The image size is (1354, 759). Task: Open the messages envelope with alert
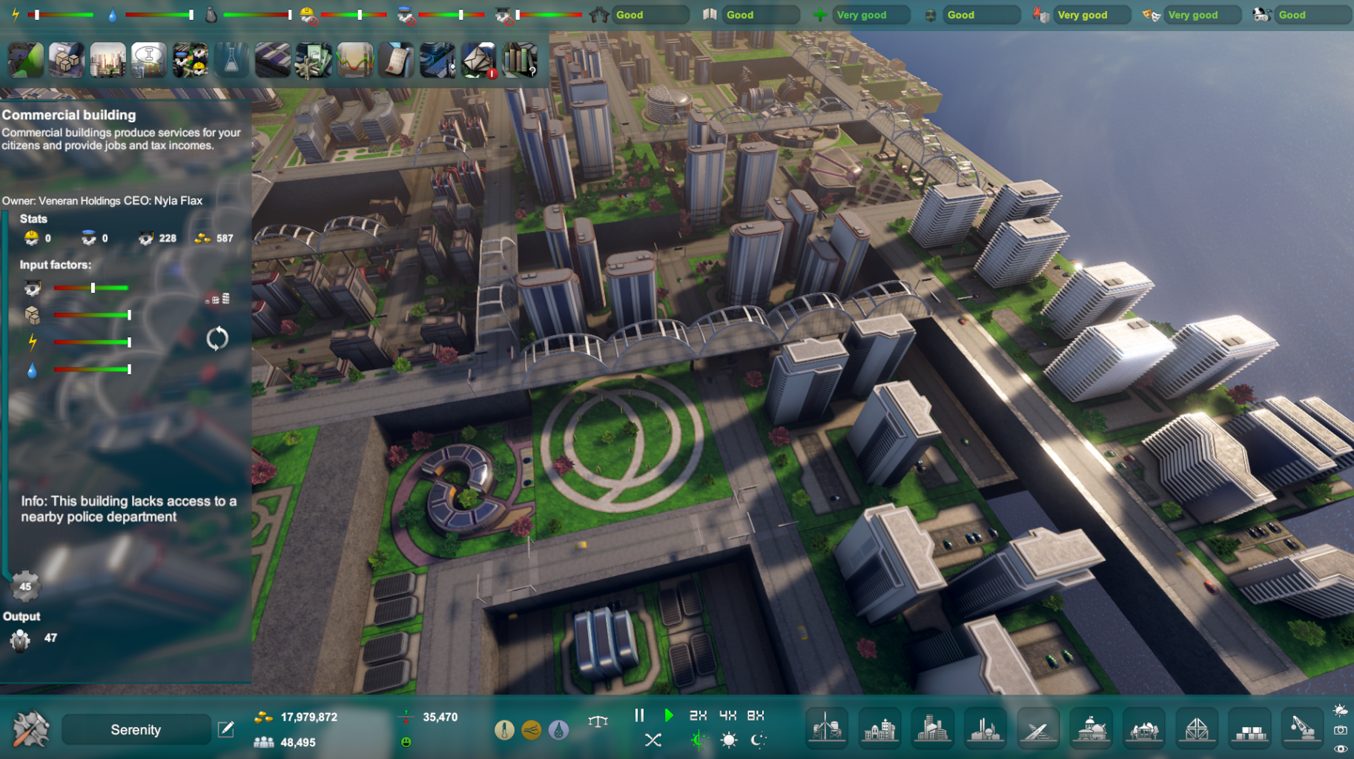[x=478, y=60]
